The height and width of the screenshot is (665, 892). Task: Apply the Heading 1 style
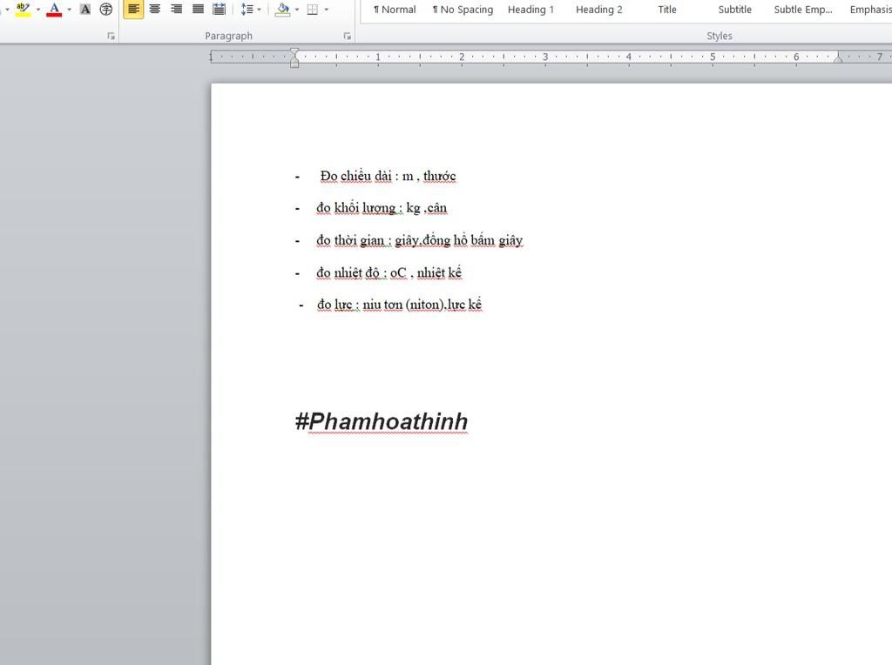pyautogui.click(x=530, y=10)
